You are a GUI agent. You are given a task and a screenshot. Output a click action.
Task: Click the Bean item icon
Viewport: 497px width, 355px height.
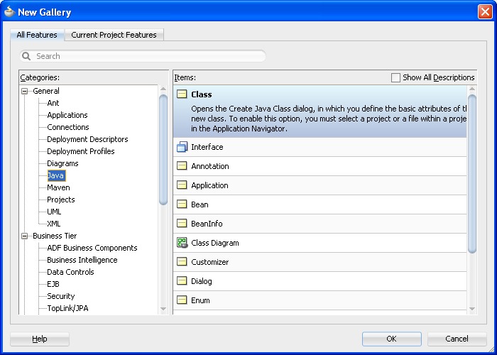[x=182, y=204]
